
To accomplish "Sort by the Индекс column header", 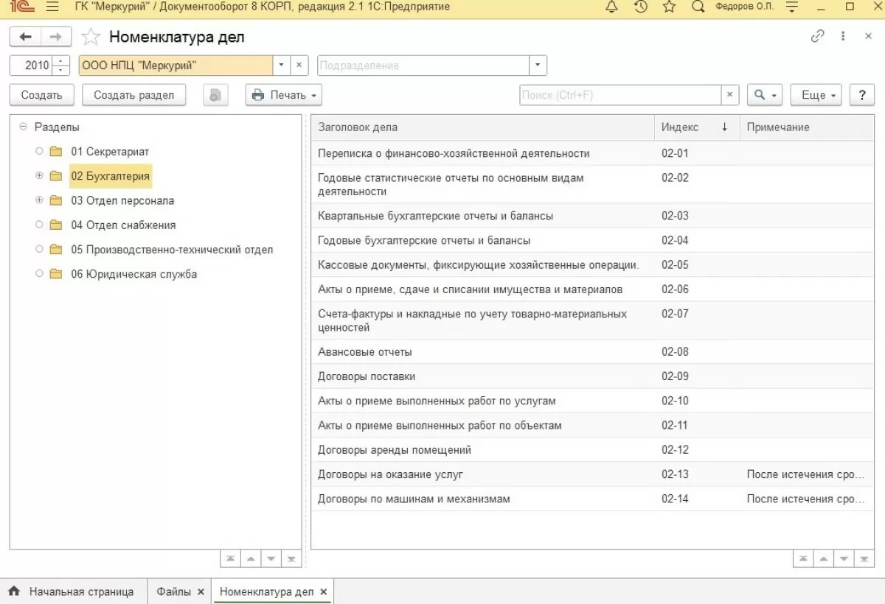I will coord(696,127).
